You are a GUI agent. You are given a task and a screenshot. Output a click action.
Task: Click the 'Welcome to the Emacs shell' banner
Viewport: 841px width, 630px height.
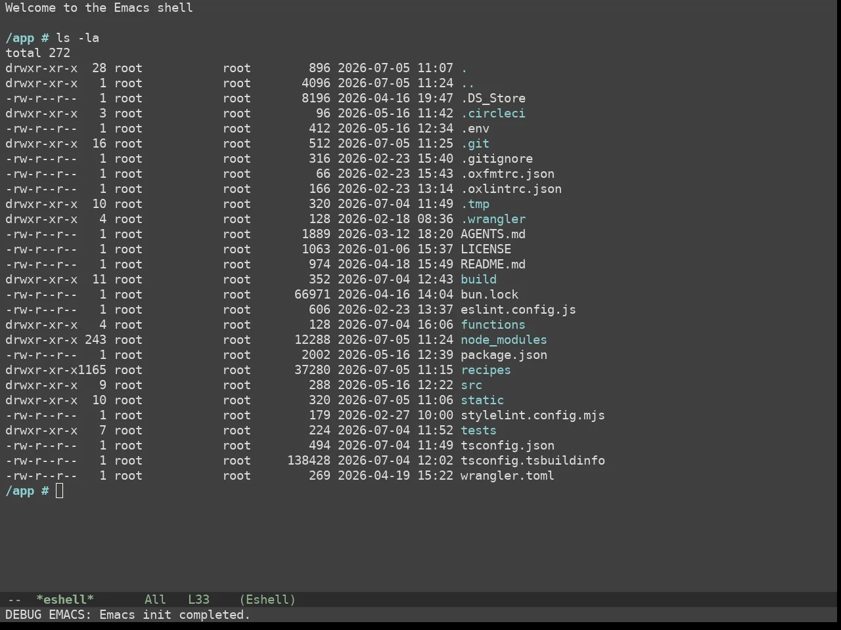click(x=99, y=8)
